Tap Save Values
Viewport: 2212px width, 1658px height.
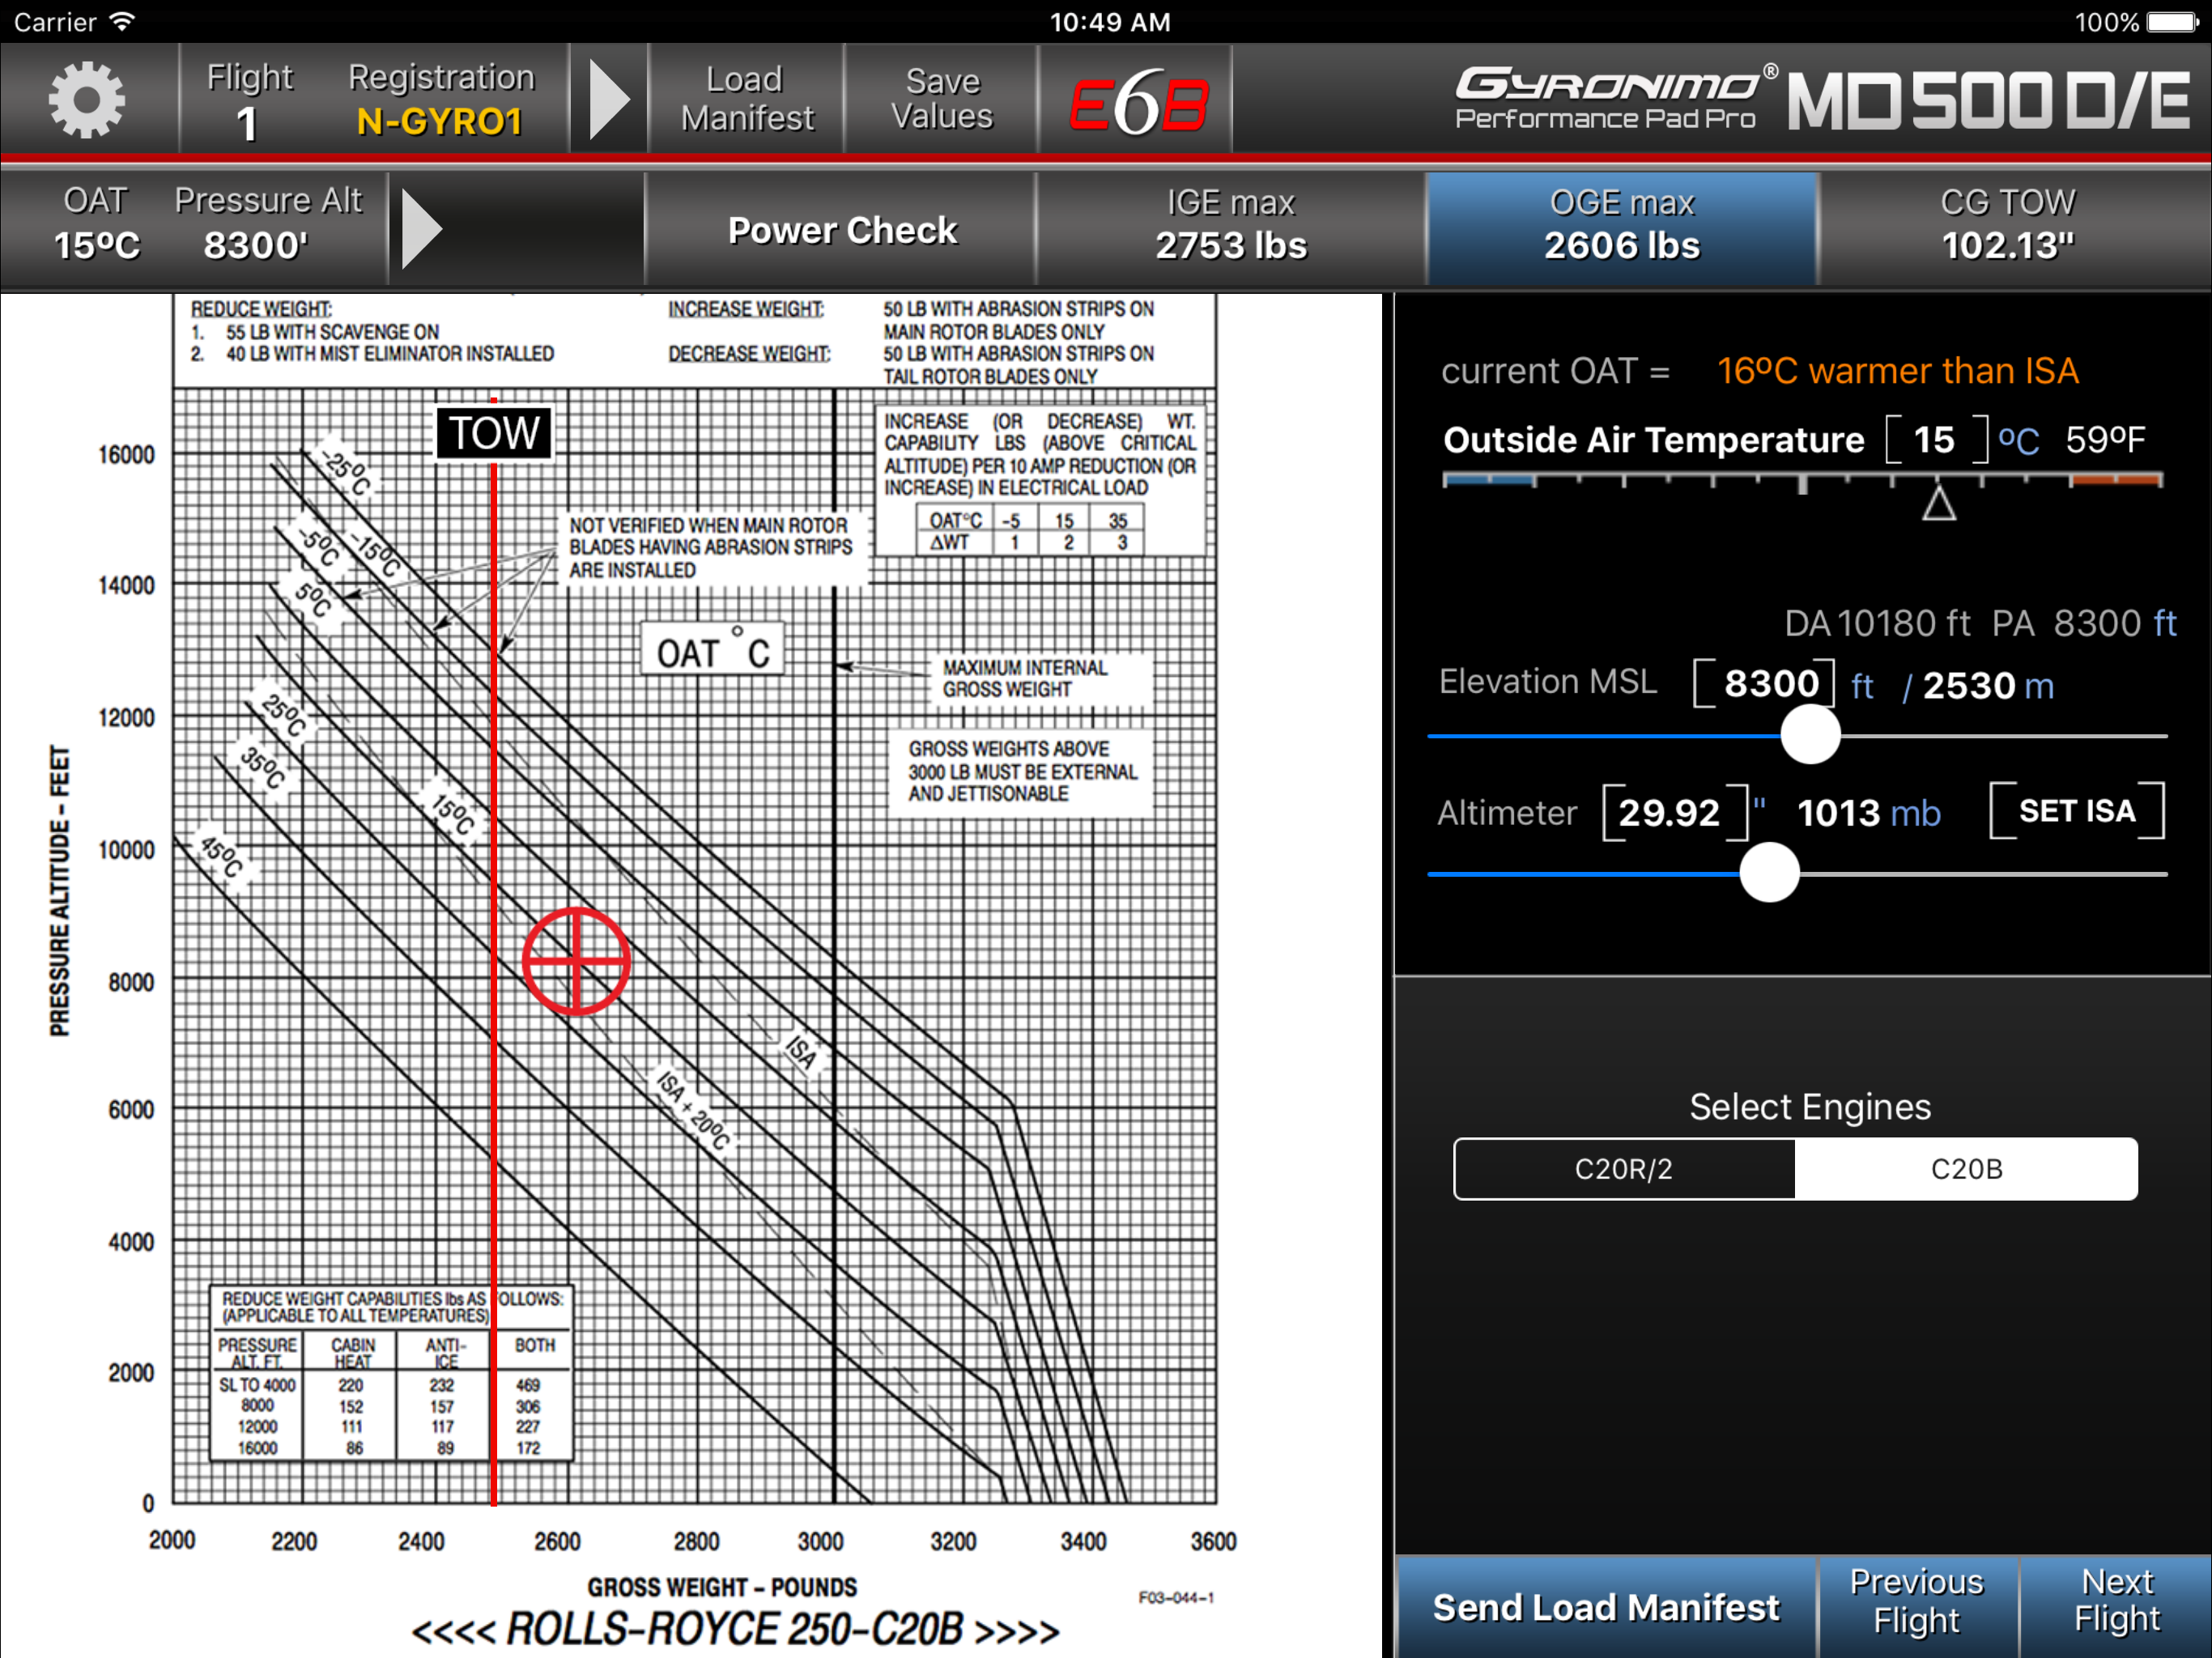tap(942, 99)
